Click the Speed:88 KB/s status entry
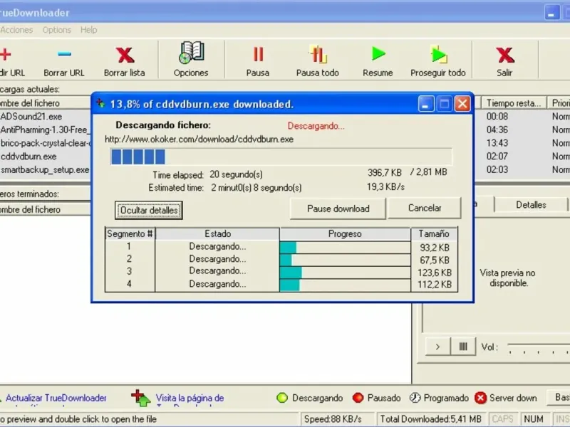 coord(333,419)
